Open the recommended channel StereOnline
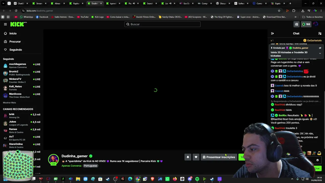Viewport: 325px width, 183px height. 22,145
